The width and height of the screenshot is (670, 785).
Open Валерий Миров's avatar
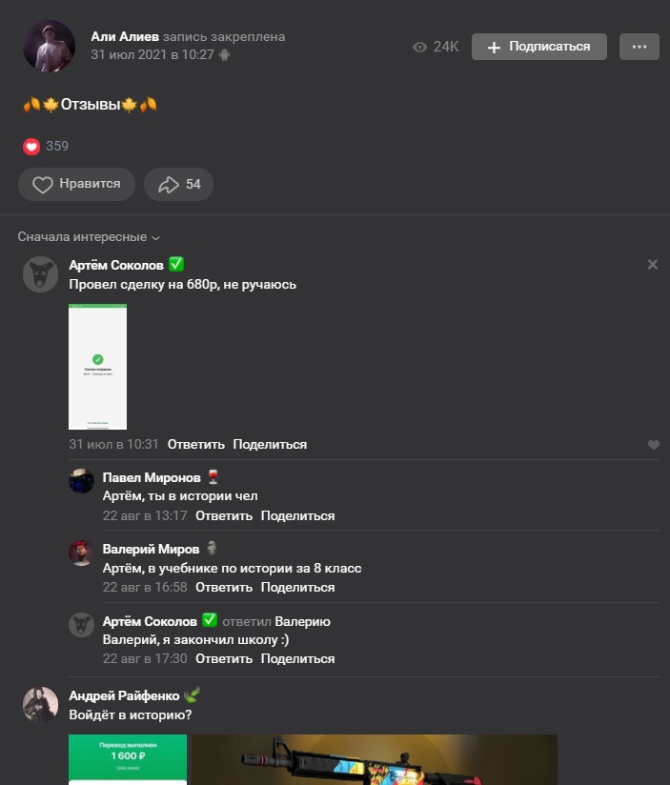click(x=81, y=553)
